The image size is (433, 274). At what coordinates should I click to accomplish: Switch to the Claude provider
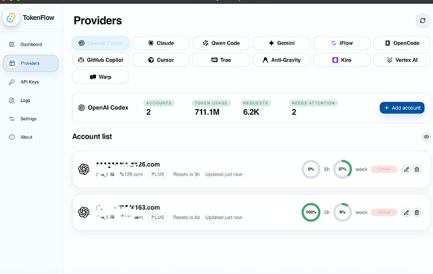click(x=161, y=43)
